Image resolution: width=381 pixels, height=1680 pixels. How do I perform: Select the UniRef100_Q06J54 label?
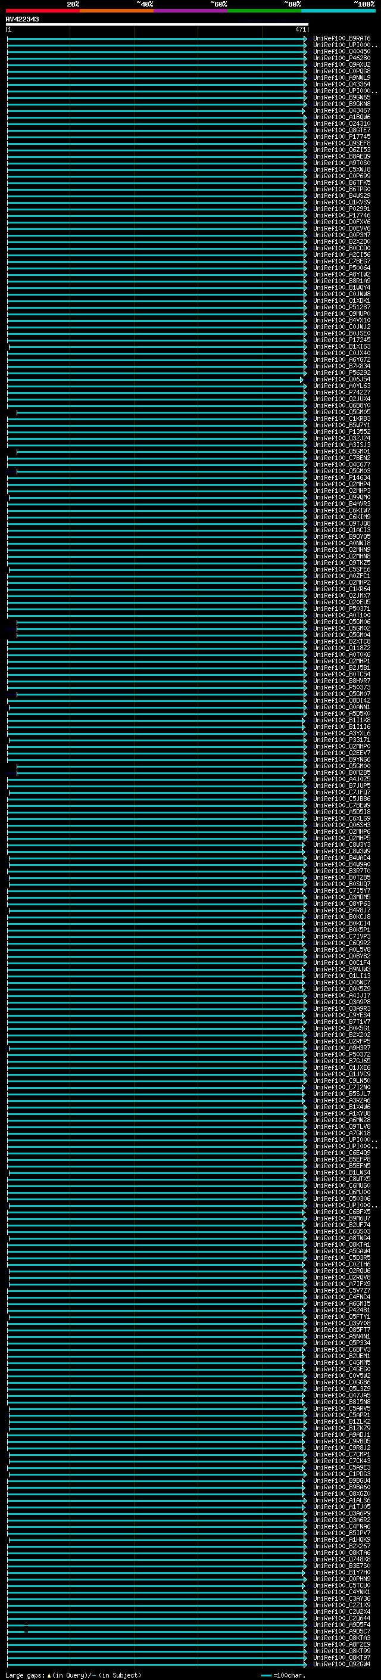[x=342, y=380]
